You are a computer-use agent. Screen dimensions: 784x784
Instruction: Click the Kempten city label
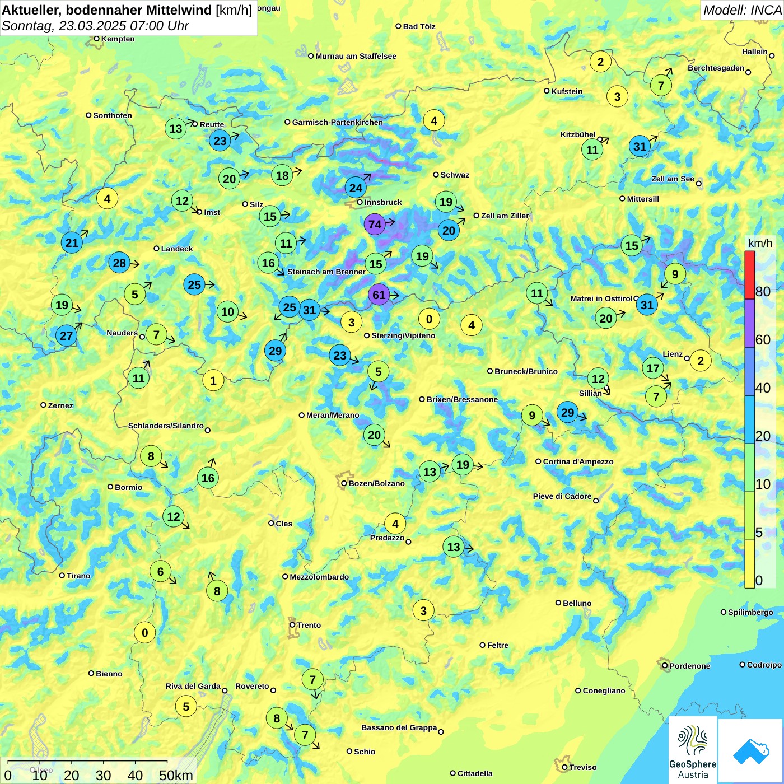(118, 39)
